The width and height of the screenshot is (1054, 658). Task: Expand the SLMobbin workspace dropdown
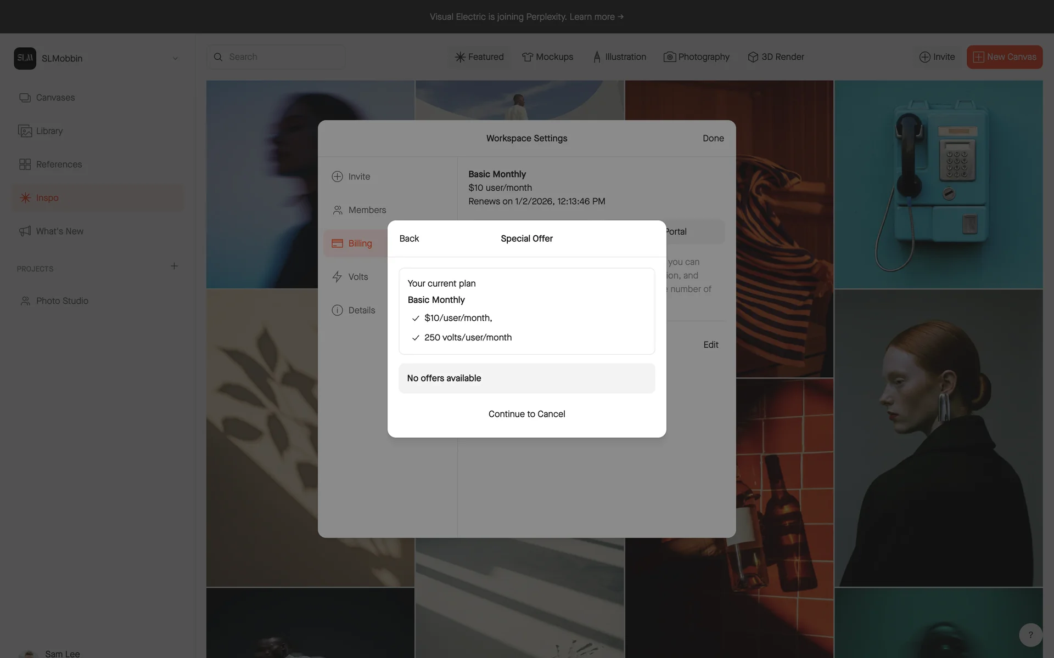coord(175,59)
